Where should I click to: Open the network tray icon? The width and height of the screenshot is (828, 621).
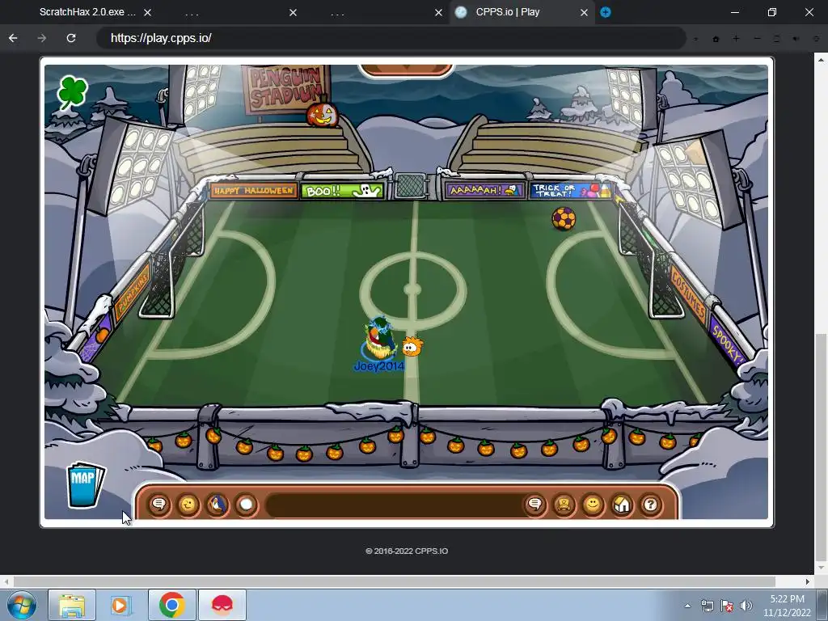tap(707, 606)
